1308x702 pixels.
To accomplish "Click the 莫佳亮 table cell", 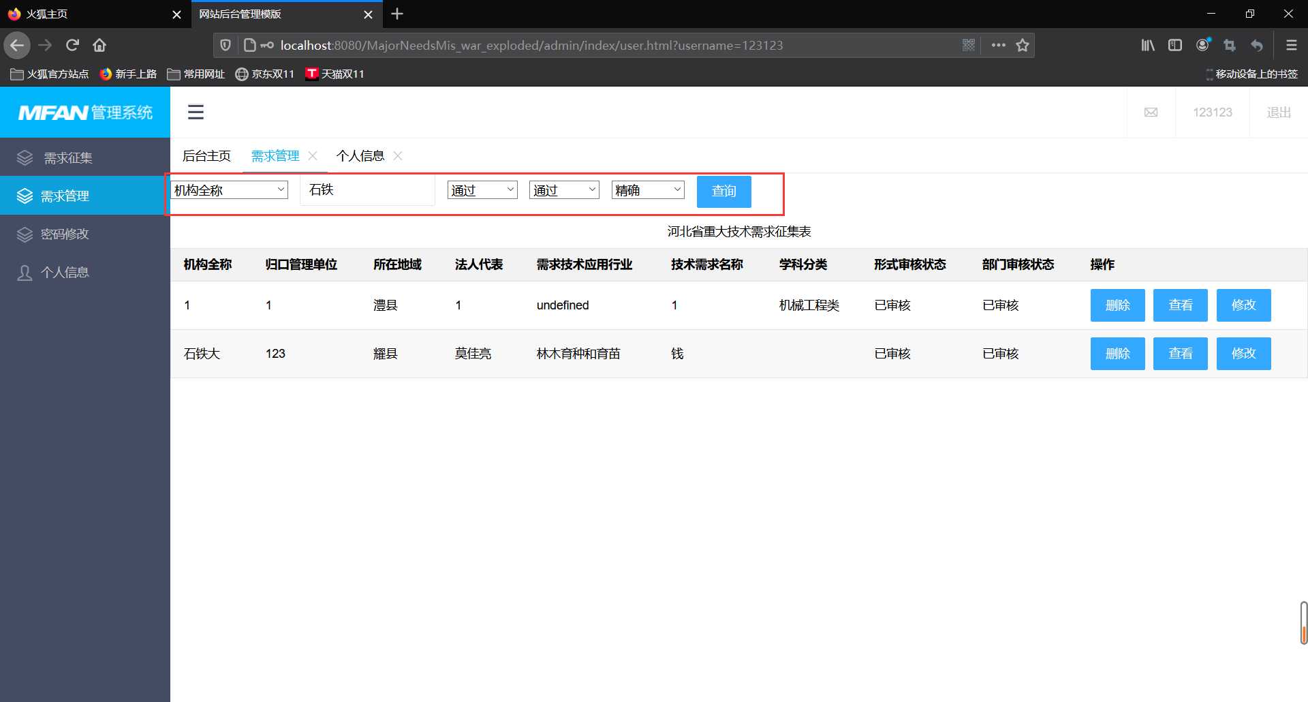I will (473, 354).
